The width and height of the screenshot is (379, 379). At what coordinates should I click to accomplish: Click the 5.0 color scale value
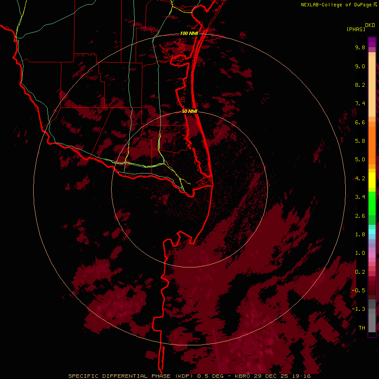360,160
